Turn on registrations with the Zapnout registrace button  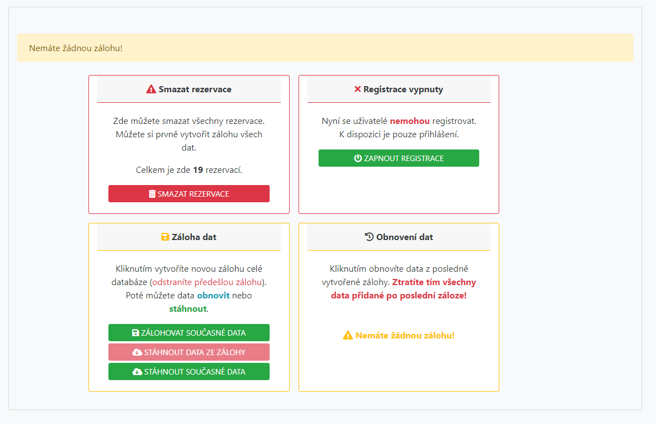pos(399,158)
